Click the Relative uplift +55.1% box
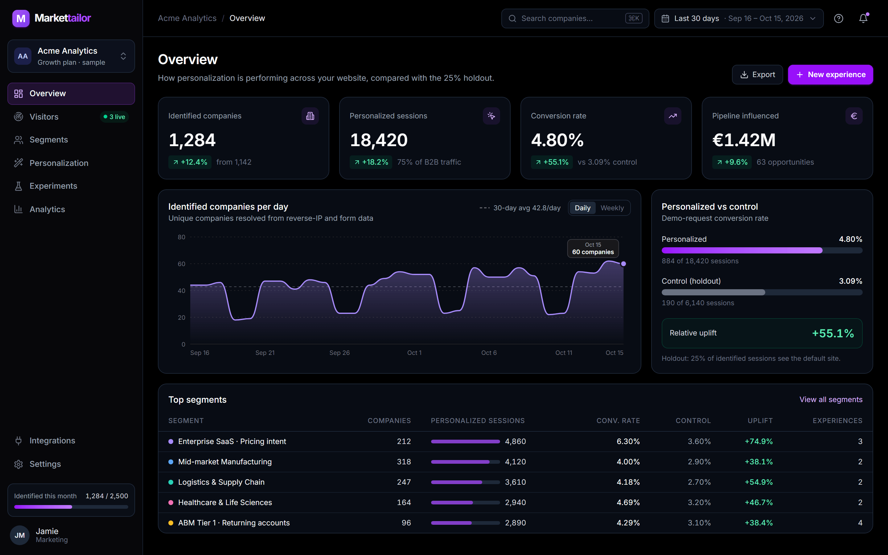This screenshot has width=888, height=555. pyautogui.click(x=762, y=333)
